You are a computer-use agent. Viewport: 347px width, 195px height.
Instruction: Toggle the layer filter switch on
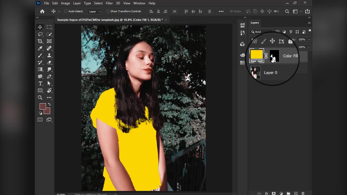tap(310, 31)
